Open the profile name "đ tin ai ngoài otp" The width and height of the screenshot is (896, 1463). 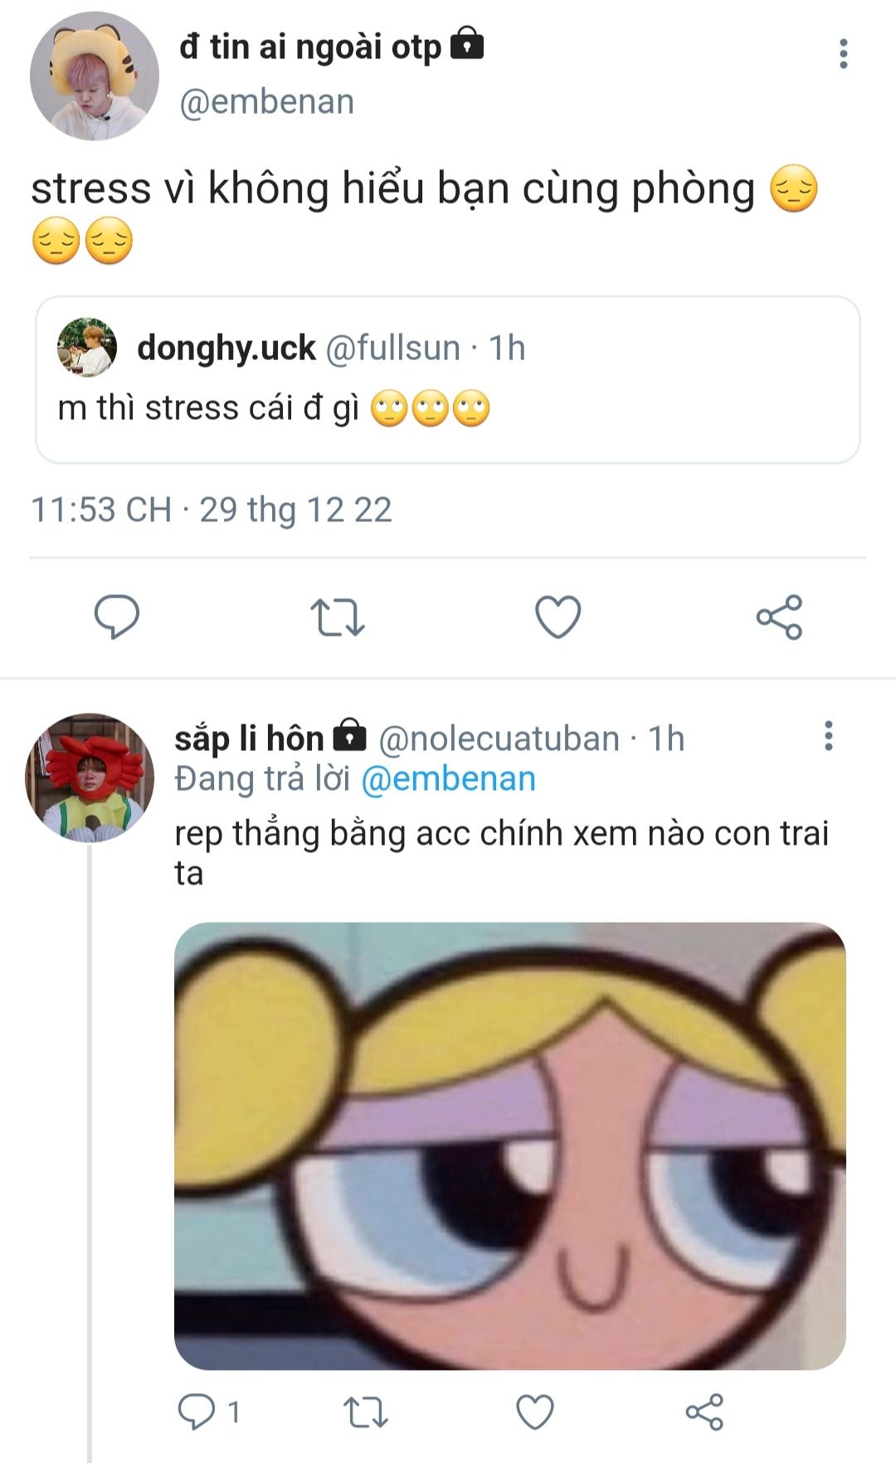pos(310,46)
